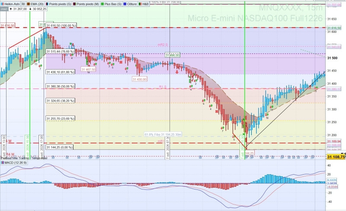346x211 pixels.
Task: Select the Fibonacci 31 144,25 (0,00 %) label
Action: (x=59, y=147)
